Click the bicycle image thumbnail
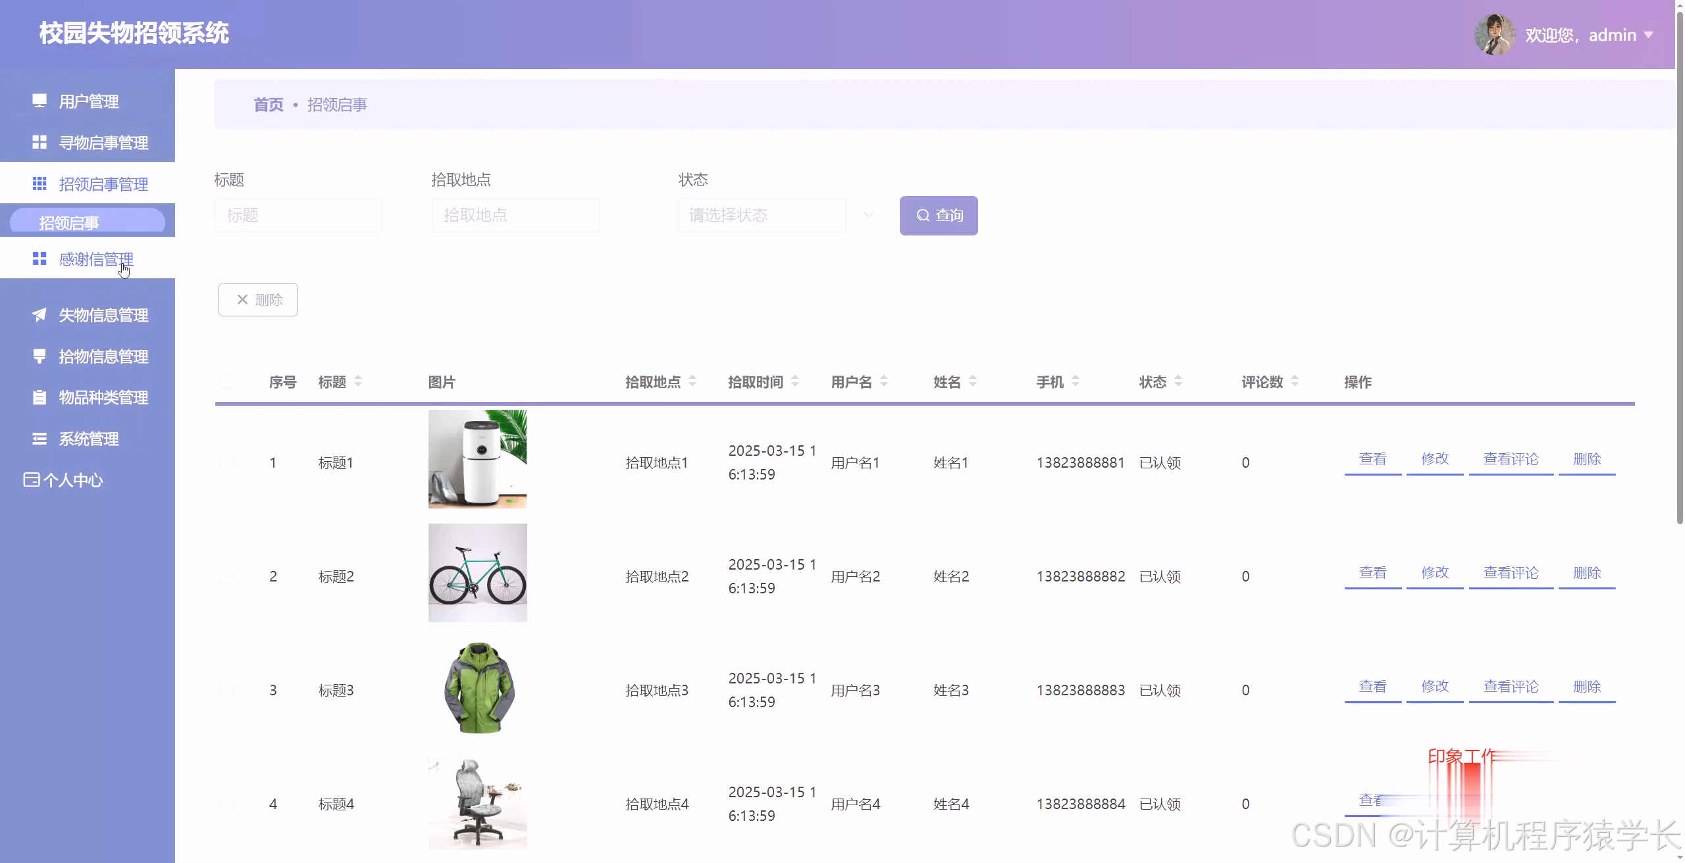 [477, 572]
